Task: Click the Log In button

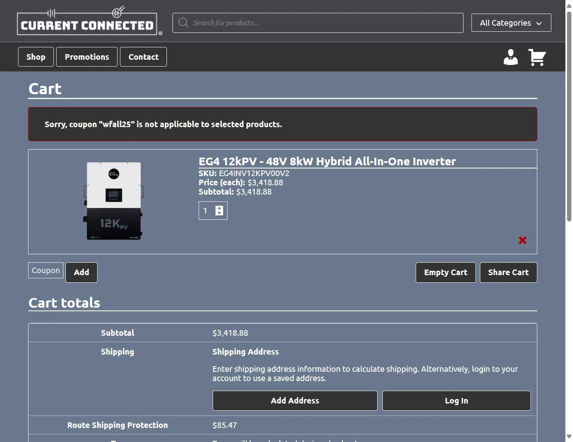Action: pos(457,401)
